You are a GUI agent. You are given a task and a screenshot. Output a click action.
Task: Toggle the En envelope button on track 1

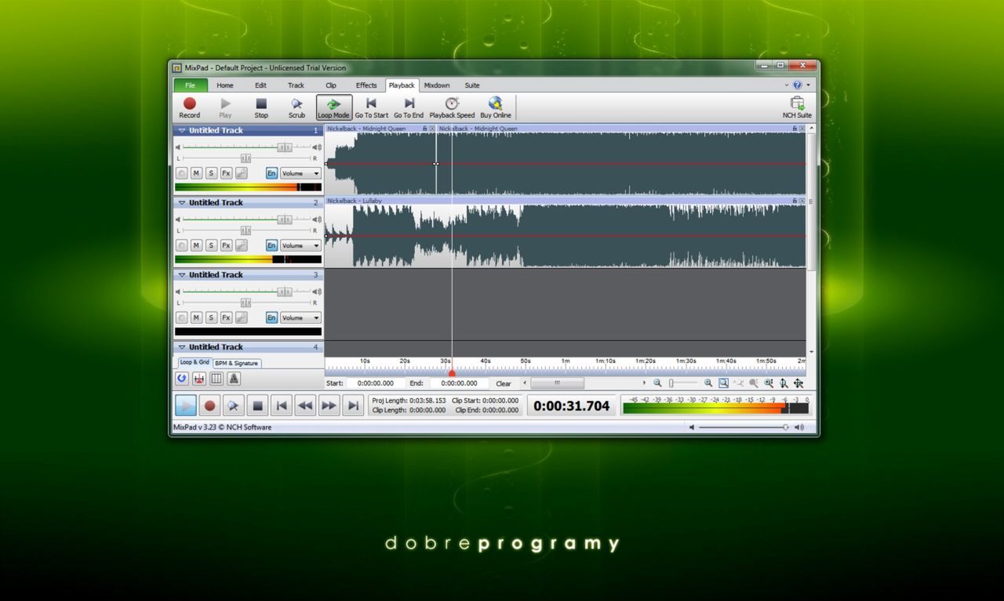[x=271, y=173]
